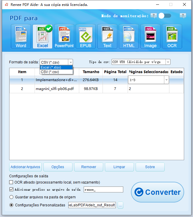Click total pages cell showing 14
Screen dimensions: 193x217
tap(115, 80)
